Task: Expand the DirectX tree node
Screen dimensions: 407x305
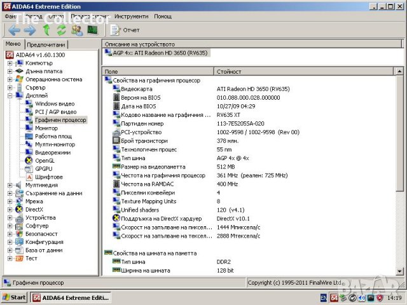Action: tap(10, 209)
